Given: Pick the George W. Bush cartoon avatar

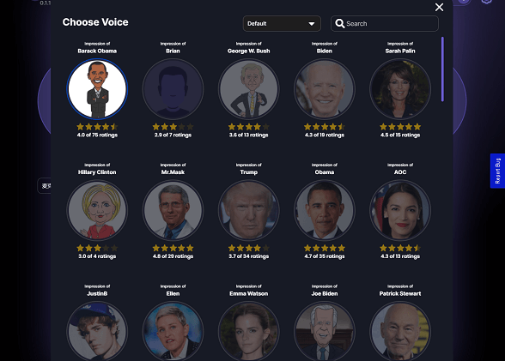Looking at the screenshot, I should [x=249, y=89].
